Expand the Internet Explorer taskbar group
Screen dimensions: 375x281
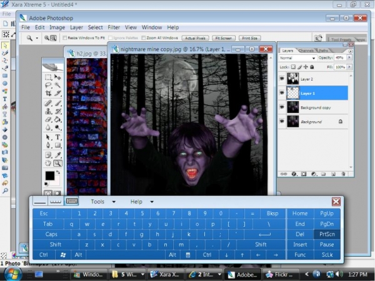tap(219, 274)
